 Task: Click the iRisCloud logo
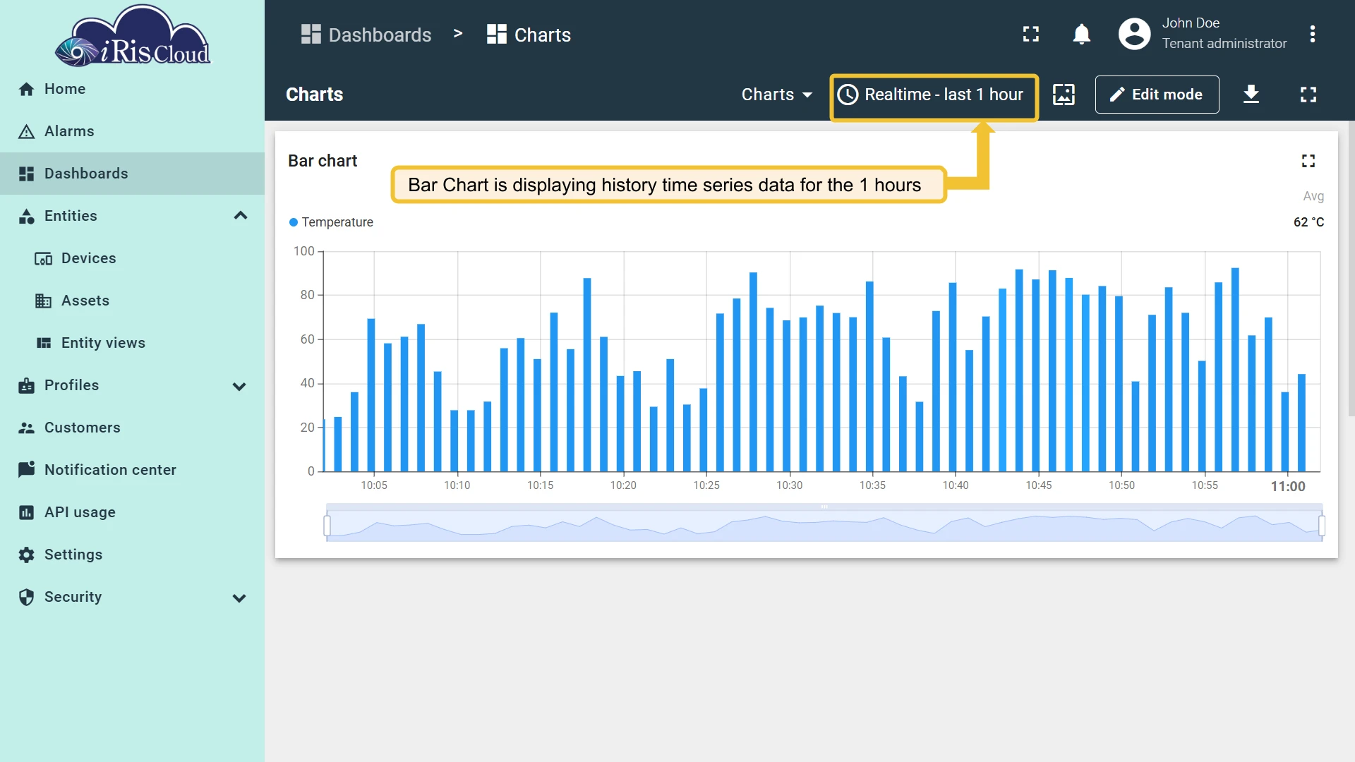pyautogui.click(x=133, y=37)
